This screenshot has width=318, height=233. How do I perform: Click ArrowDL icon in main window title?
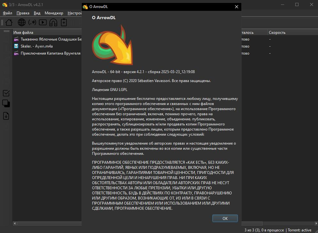5,4
